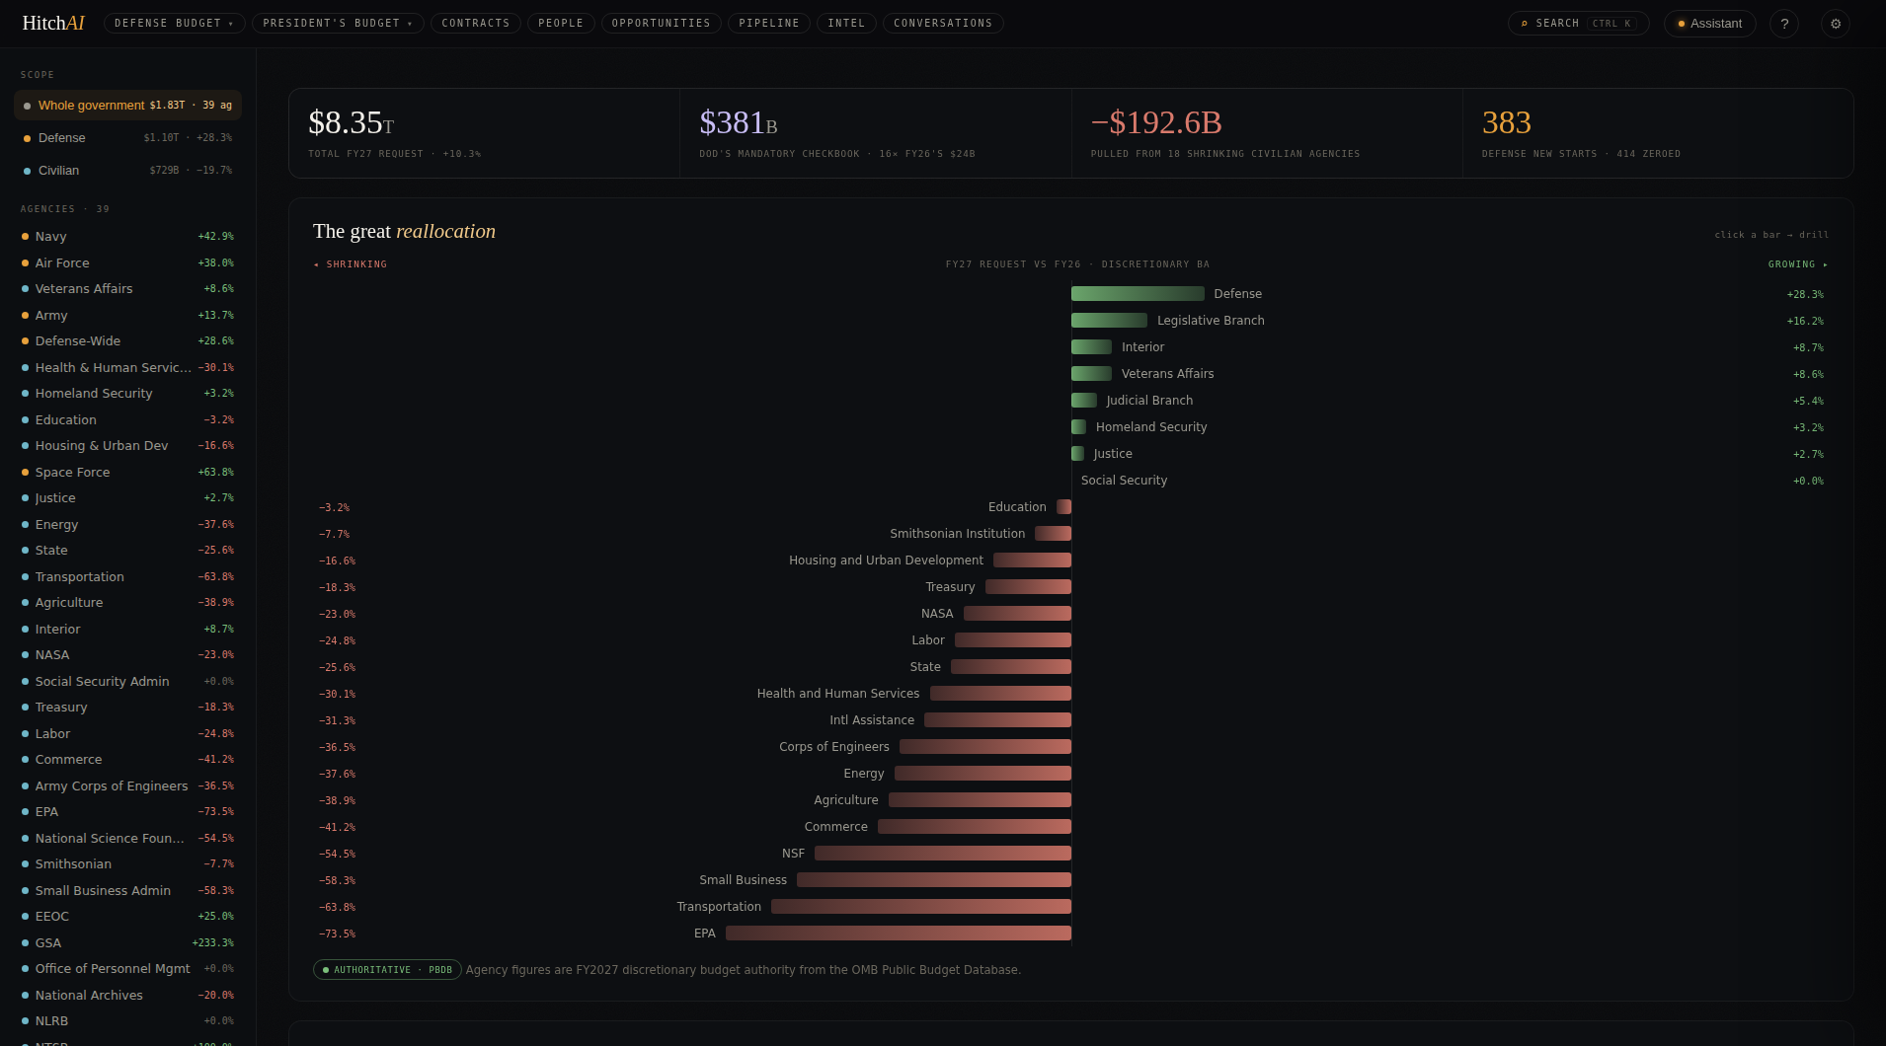This screenshot has width=1886, height=1046.
Task: Select Defense scope
Action: pos(127,138)
